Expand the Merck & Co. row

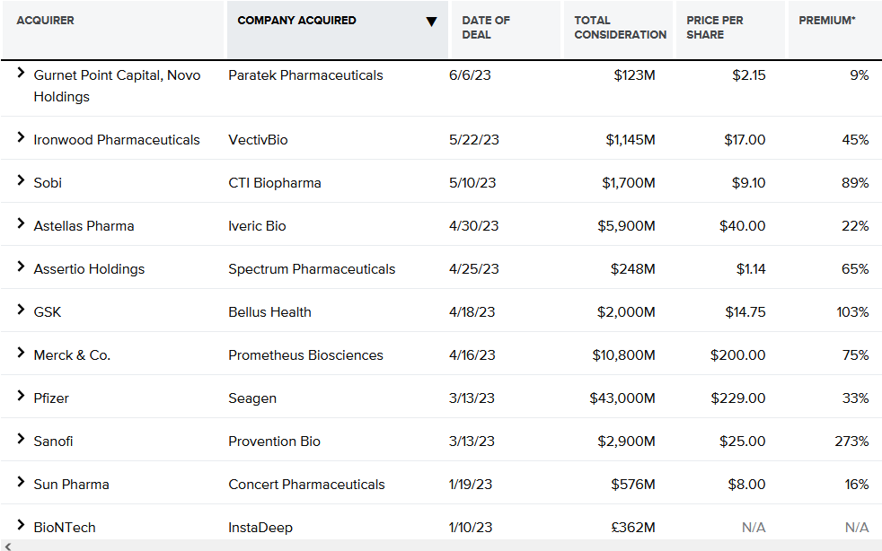pos(21,353)
